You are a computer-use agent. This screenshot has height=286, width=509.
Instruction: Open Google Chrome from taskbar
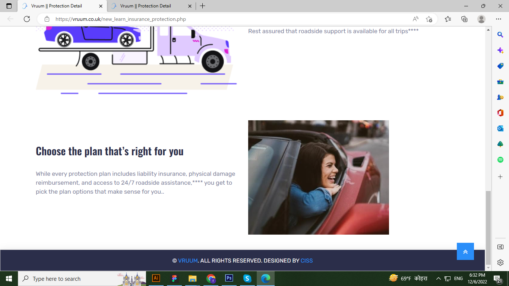point(211,278)
